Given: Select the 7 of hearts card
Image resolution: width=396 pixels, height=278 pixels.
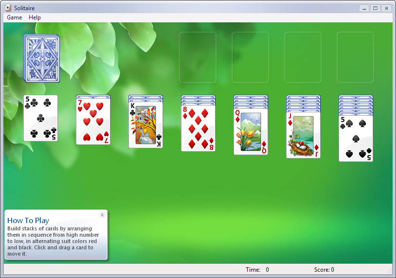Looking at the screenshot, I should tap(93, 122).
